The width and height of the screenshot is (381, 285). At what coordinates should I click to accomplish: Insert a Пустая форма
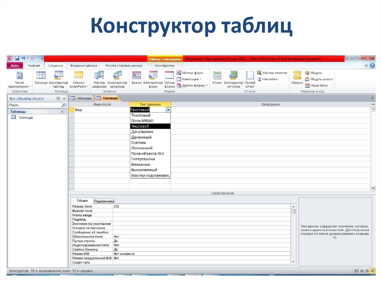pyautogui.click(x=169, y=79)
